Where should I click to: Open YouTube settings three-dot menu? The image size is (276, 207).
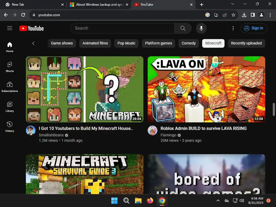pos(233,28)
